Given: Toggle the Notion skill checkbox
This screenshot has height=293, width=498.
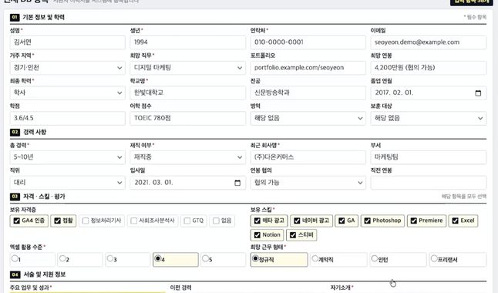Looking at the screenshot, I should point(257,235).
